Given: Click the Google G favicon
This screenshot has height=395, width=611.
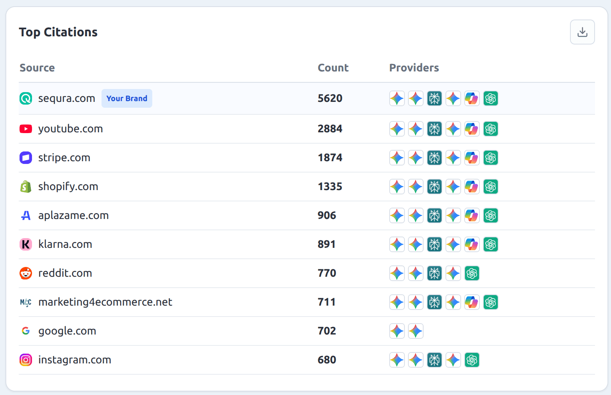Looking at the screenshot, I should pos(26,331).
